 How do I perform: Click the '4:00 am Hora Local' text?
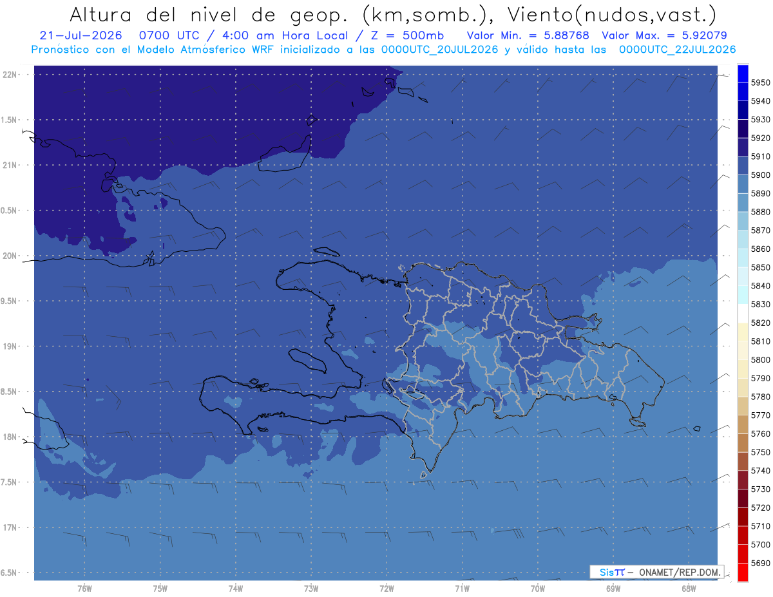click(x=285, y=35)
